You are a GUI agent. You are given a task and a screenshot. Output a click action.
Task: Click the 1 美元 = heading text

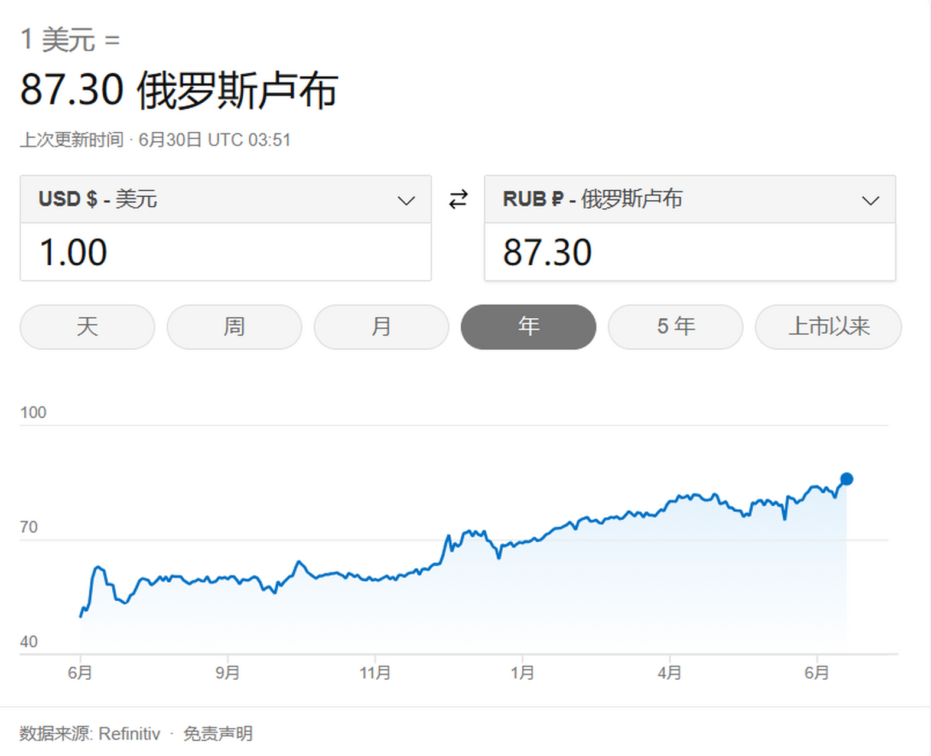pyautogui.click(x=70, y=40)
